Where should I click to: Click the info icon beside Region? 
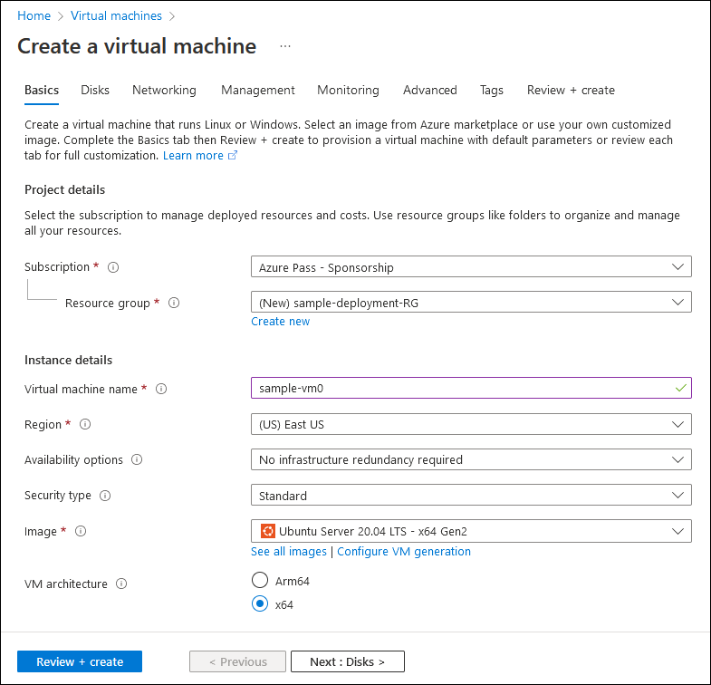(85, 424)
